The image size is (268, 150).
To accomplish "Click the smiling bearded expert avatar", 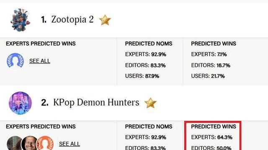I will (x=29, y=143).
